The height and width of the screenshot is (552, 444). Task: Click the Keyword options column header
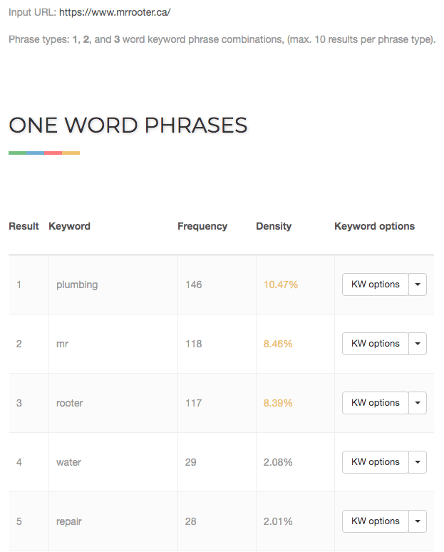374,226
